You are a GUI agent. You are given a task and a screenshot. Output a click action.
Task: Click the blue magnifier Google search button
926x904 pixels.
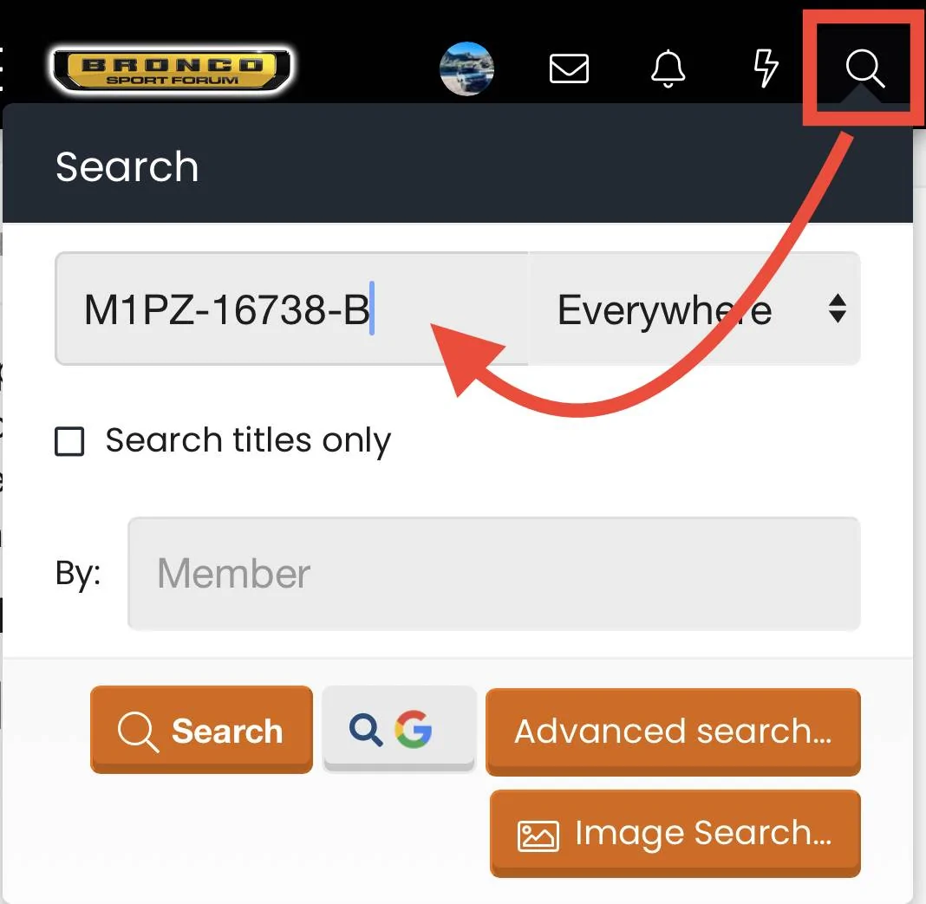point(399,729)
